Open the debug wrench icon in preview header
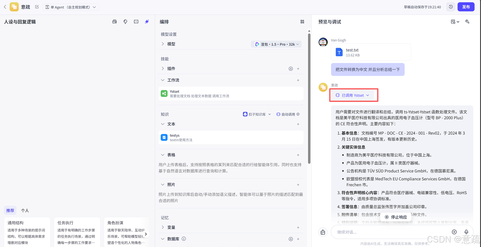 [467, 22]
